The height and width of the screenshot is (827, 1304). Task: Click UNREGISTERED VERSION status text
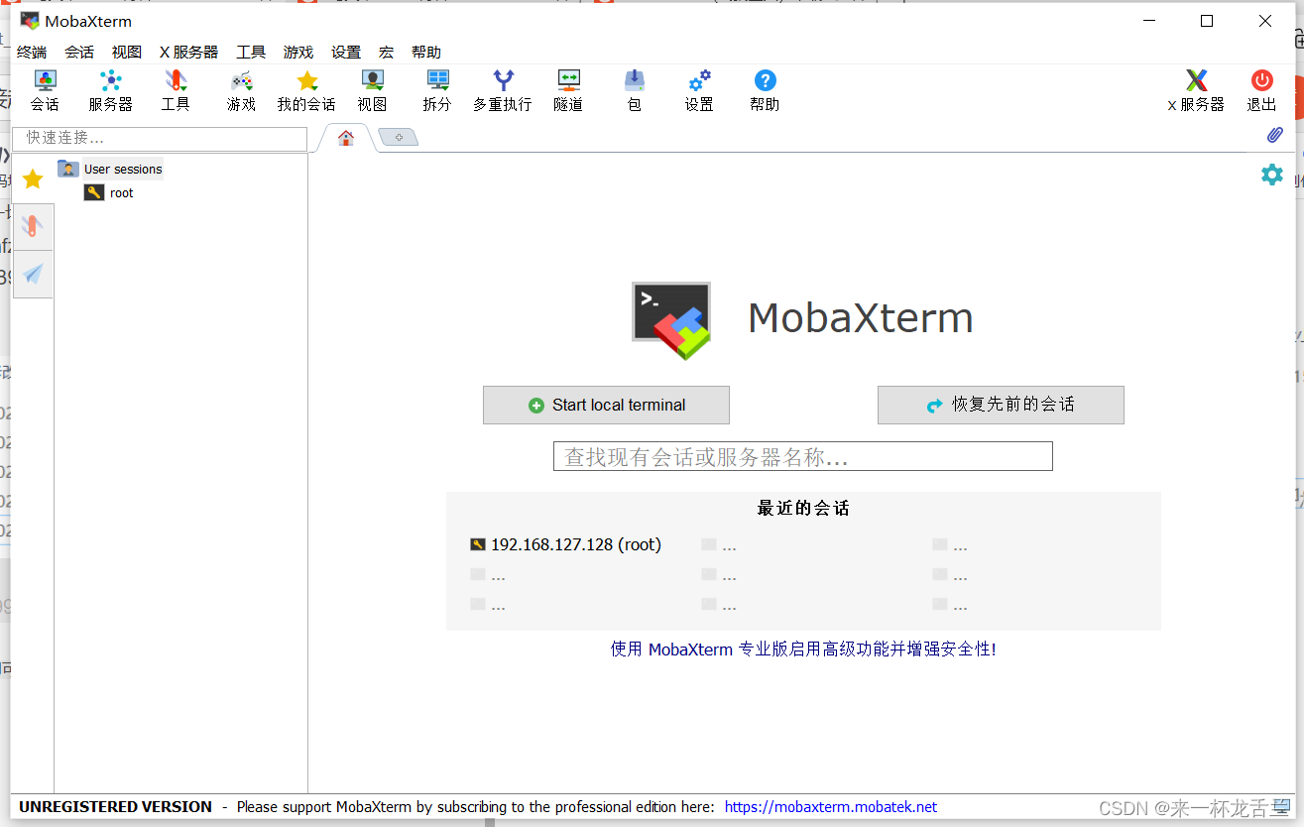pyautogui.click(x=115, y=807)
